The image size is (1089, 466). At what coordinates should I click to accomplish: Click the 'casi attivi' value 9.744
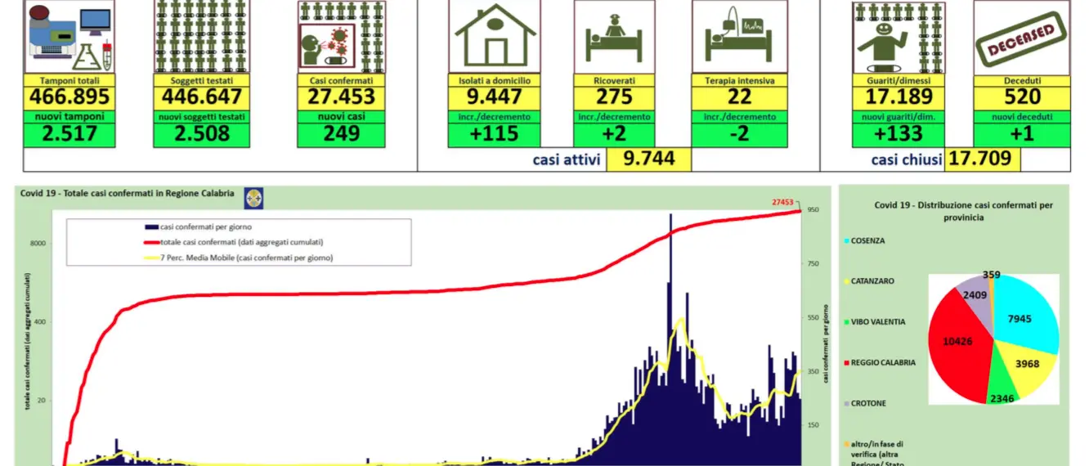648,159
